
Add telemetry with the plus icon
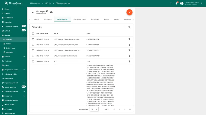(x=124, y=27)
